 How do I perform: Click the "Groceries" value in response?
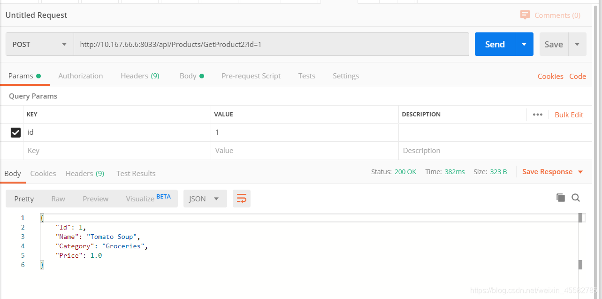pos(123,246)
